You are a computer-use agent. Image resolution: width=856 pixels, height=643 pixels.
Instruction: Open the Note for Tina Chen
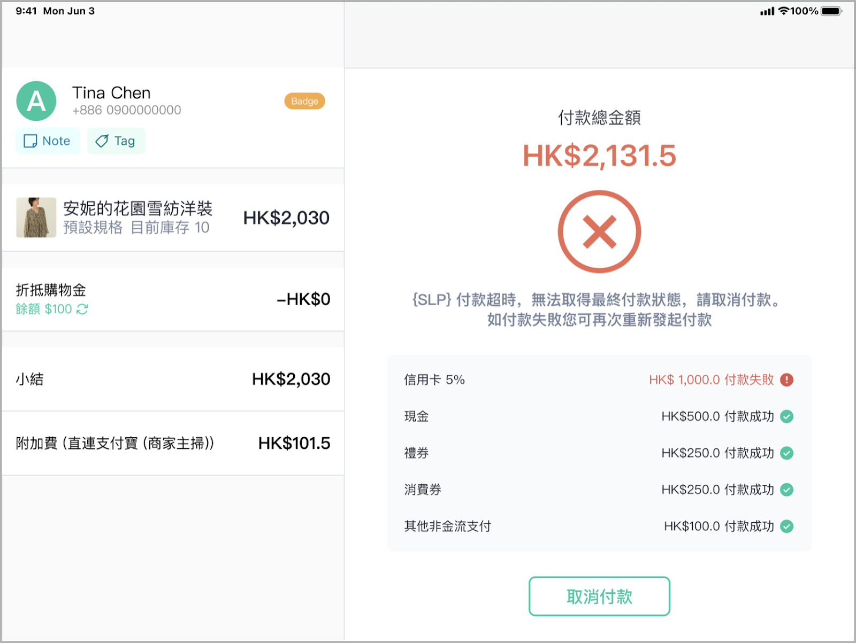(x=48, y=141)
